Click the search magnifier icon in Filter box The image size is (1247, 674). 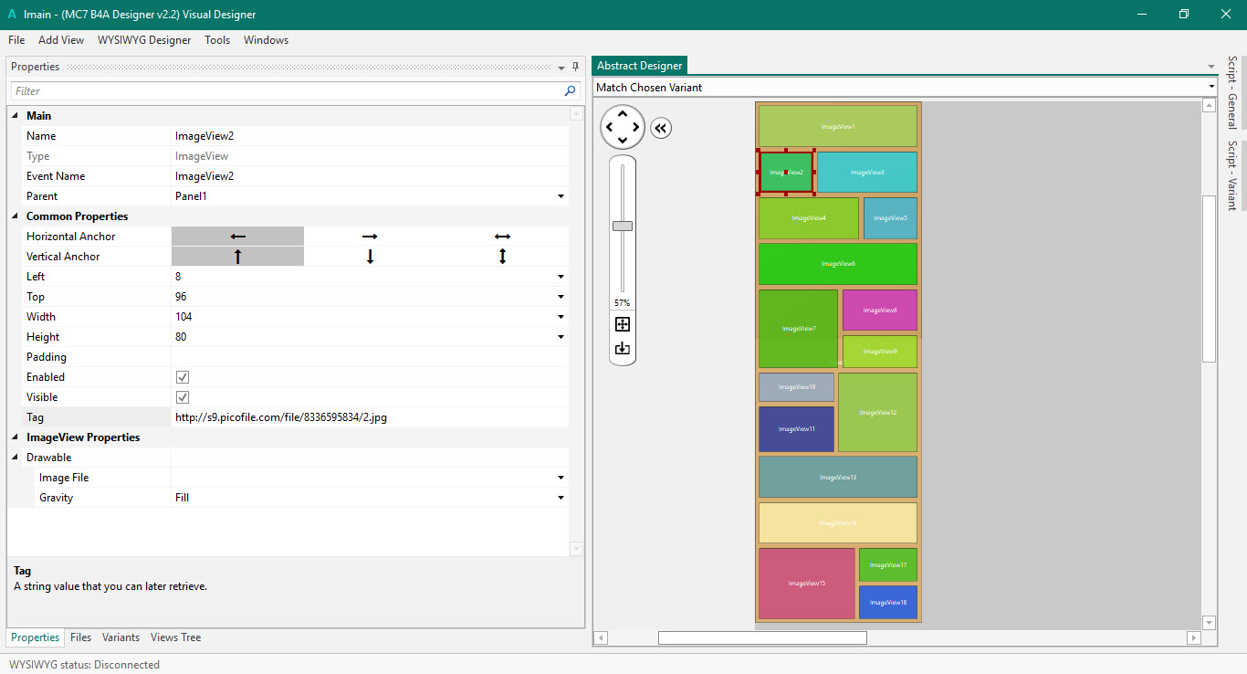(x=571, y=91)
